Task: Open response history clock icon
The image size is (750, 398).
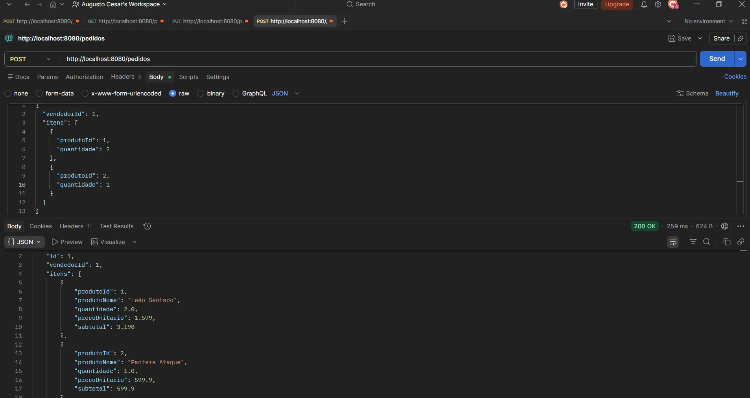Action: (x=147, y=226)
